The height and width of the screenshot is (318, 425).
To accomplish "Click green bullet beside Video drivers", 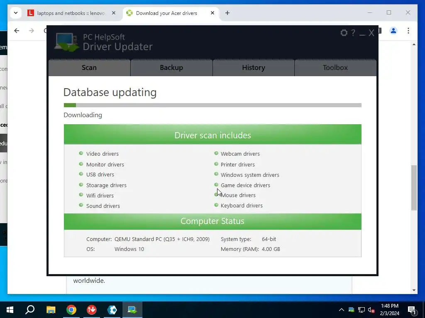I will tap(81, 153).
